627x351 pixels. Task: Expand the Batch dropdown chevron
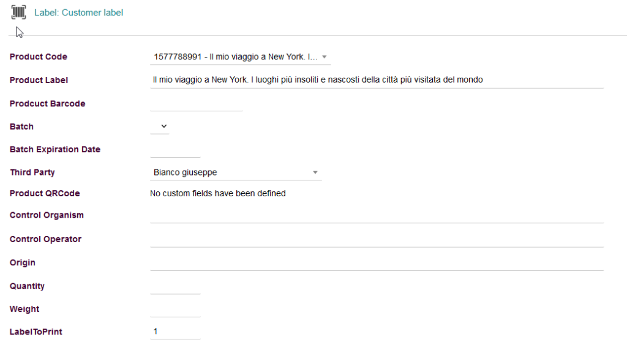tap(163, 127)
